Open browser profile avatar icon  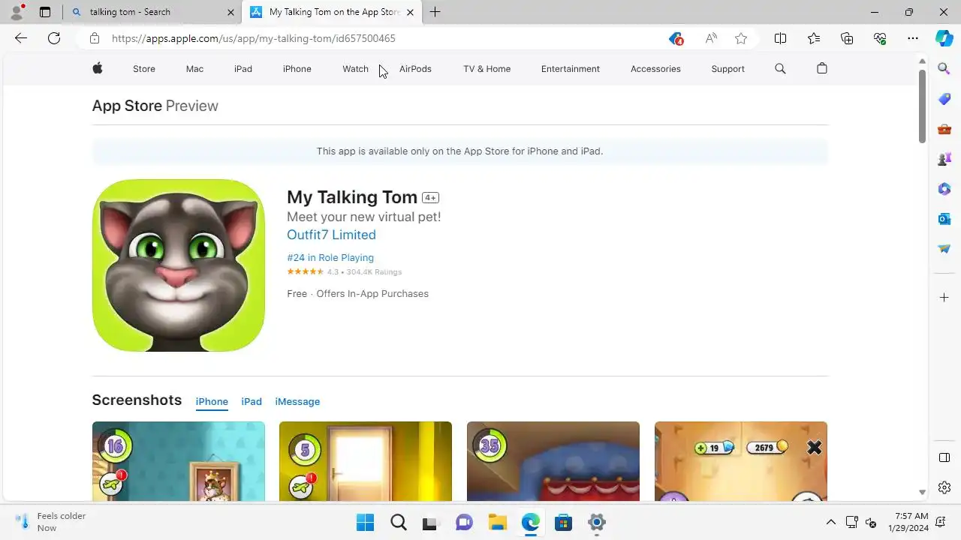(x=17, y=12)
